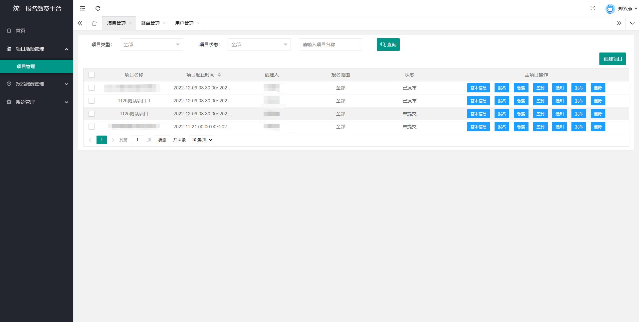
Task: Expand the 报名缴费管理 menu group
Action: pyautogui.click(x=67, y=84)
